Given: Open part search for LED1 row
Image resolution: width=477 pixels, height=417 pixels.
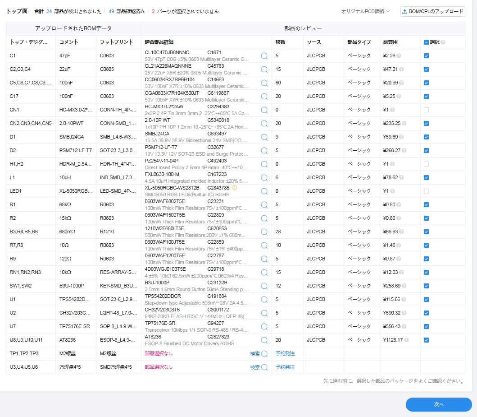Looking at the screenshot, I should click(264, 191).
